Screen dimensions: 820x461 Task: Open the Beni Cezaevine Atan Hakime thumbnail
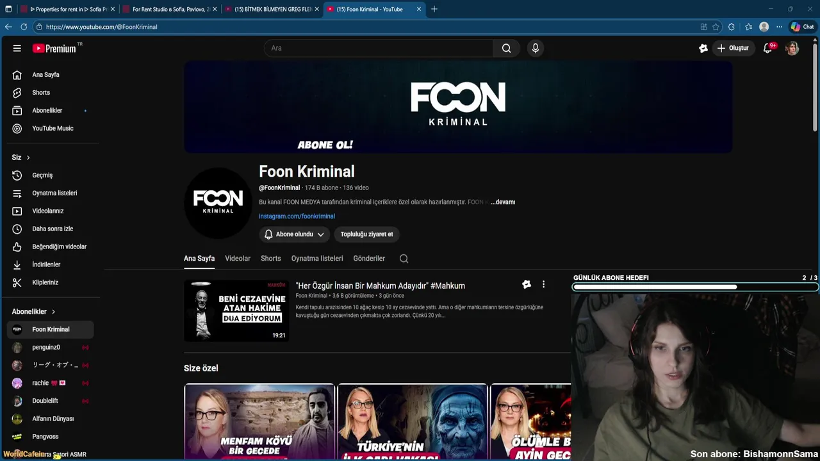point(236,311)
